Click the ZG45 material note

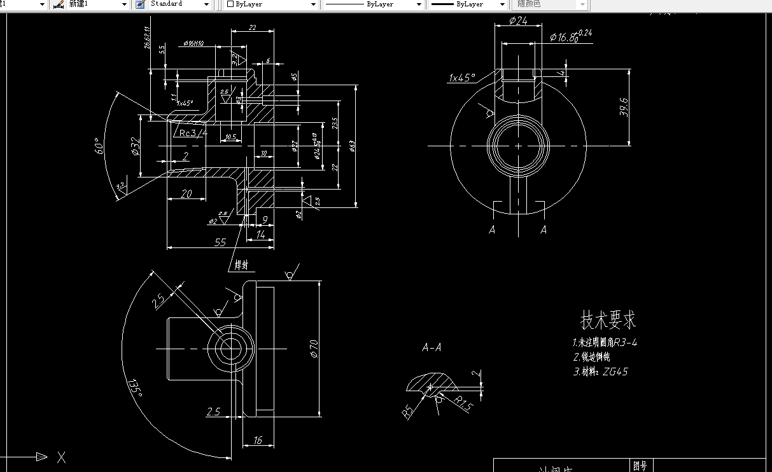tap(617, 371)
